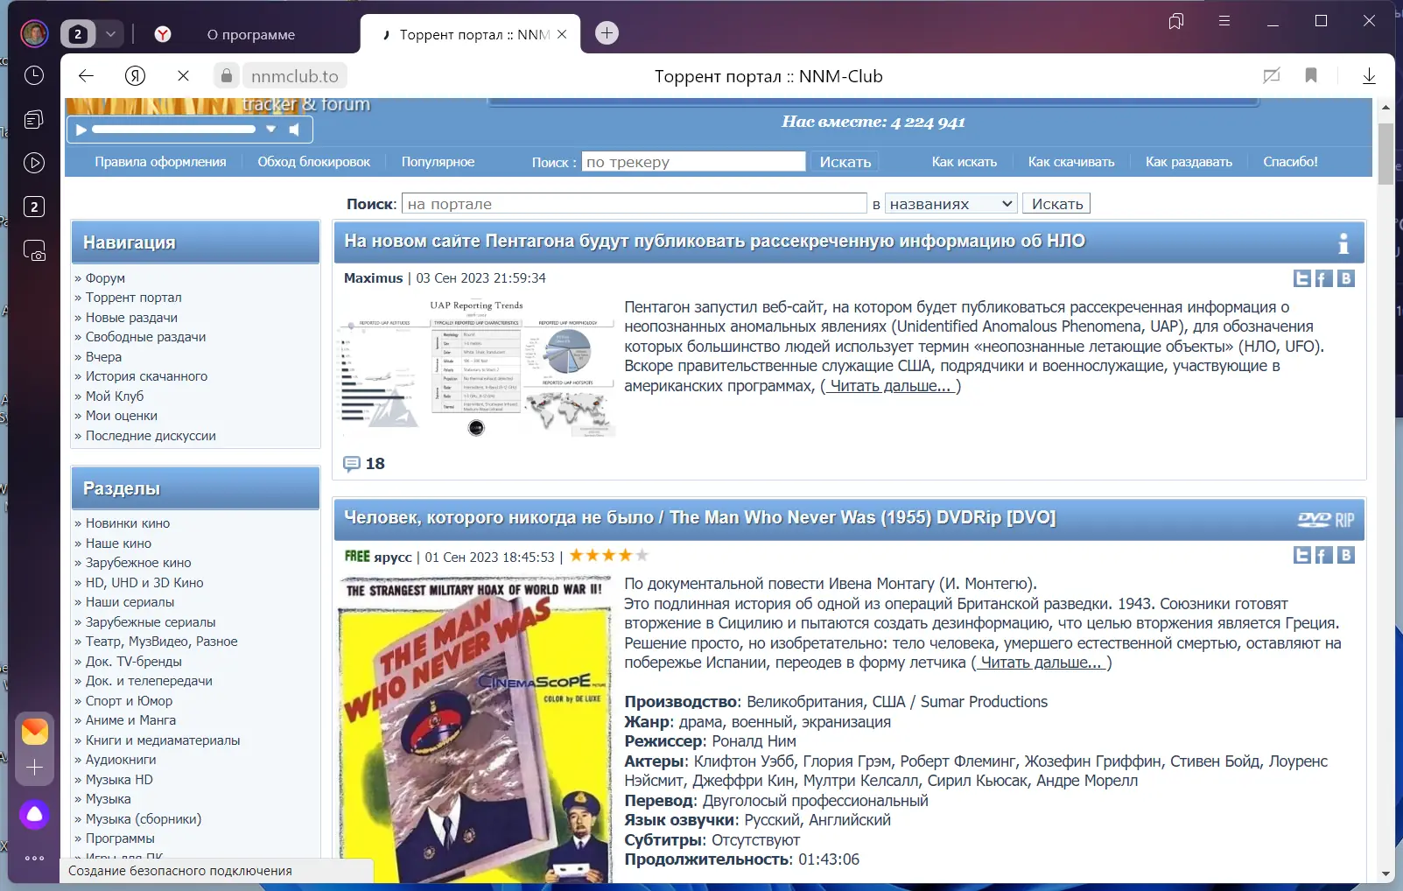
Task: Click the radio player progress slider
Action: [x=173, y=130]
